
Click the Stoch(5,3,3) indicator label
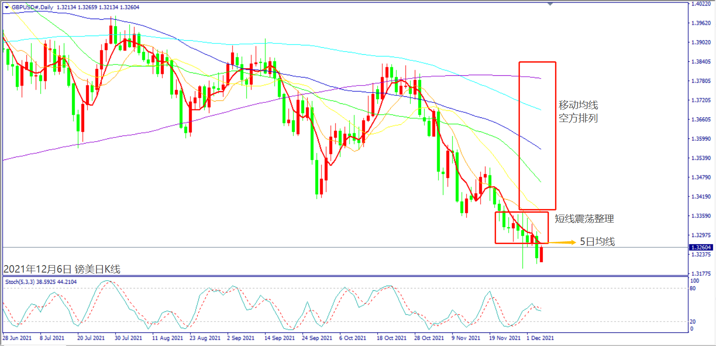point(21,281)
